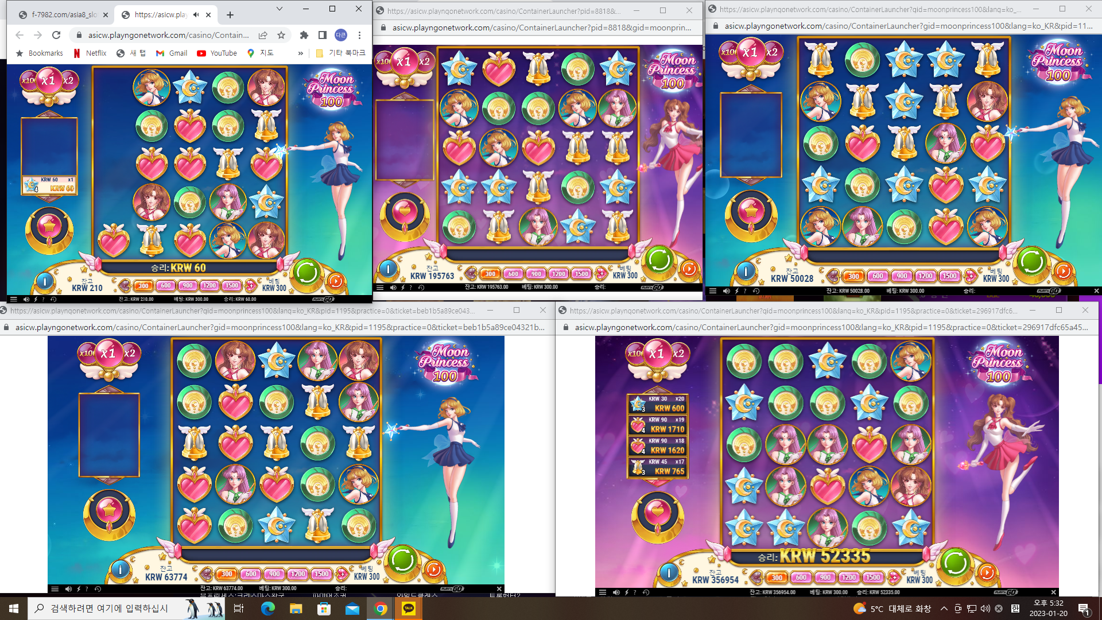Open the hamburger menu in the KRW 50028 game
Screen dimensions: 1102x620
712,291
